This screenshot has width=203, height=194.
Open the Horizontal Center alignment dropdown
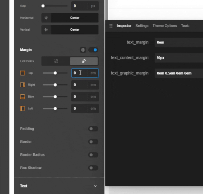point(70,18)
